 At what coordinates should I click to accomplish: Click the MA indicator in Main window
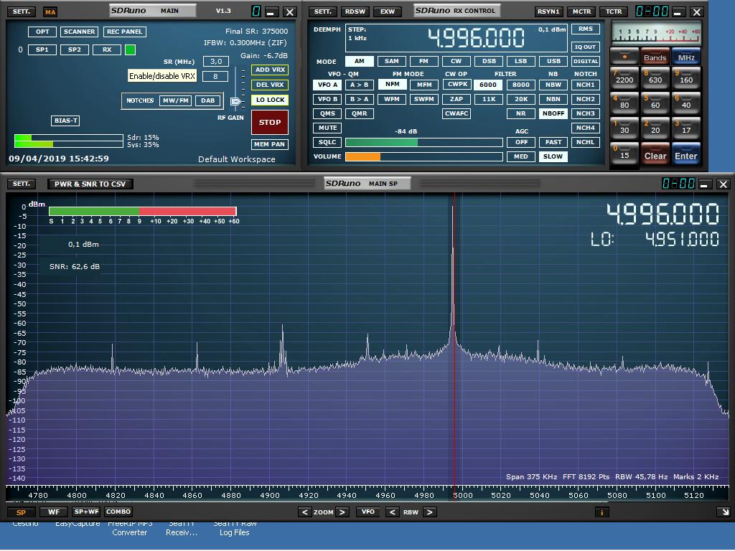[x=50, y=12]
